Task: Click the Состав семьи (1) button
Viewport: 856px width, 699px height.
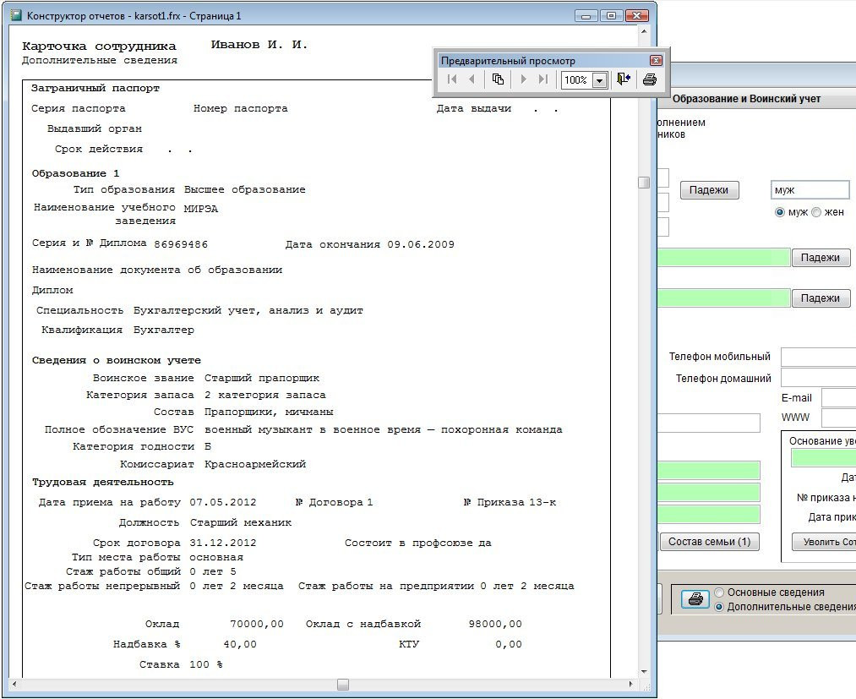Action: [709, 541]
